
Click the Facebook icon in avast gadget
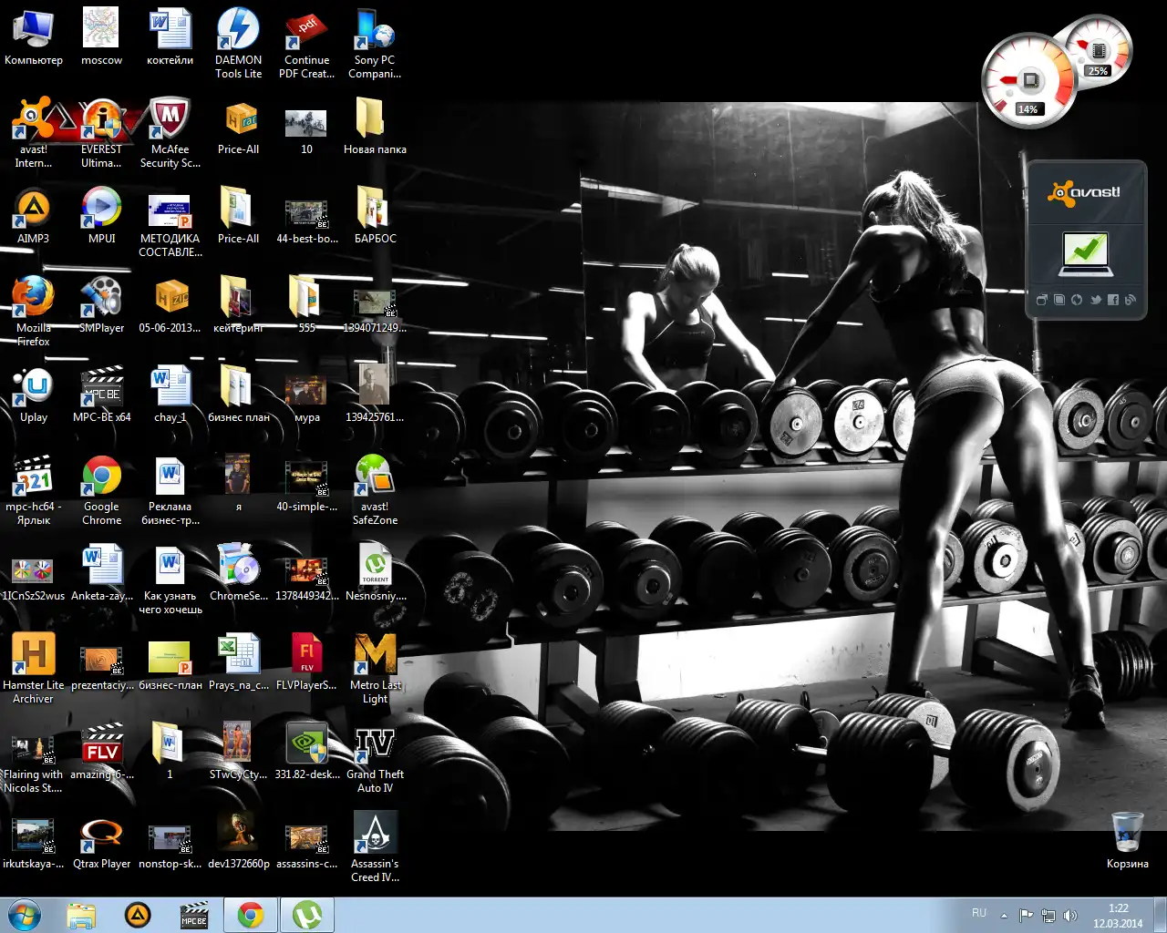click(1112, 300)
